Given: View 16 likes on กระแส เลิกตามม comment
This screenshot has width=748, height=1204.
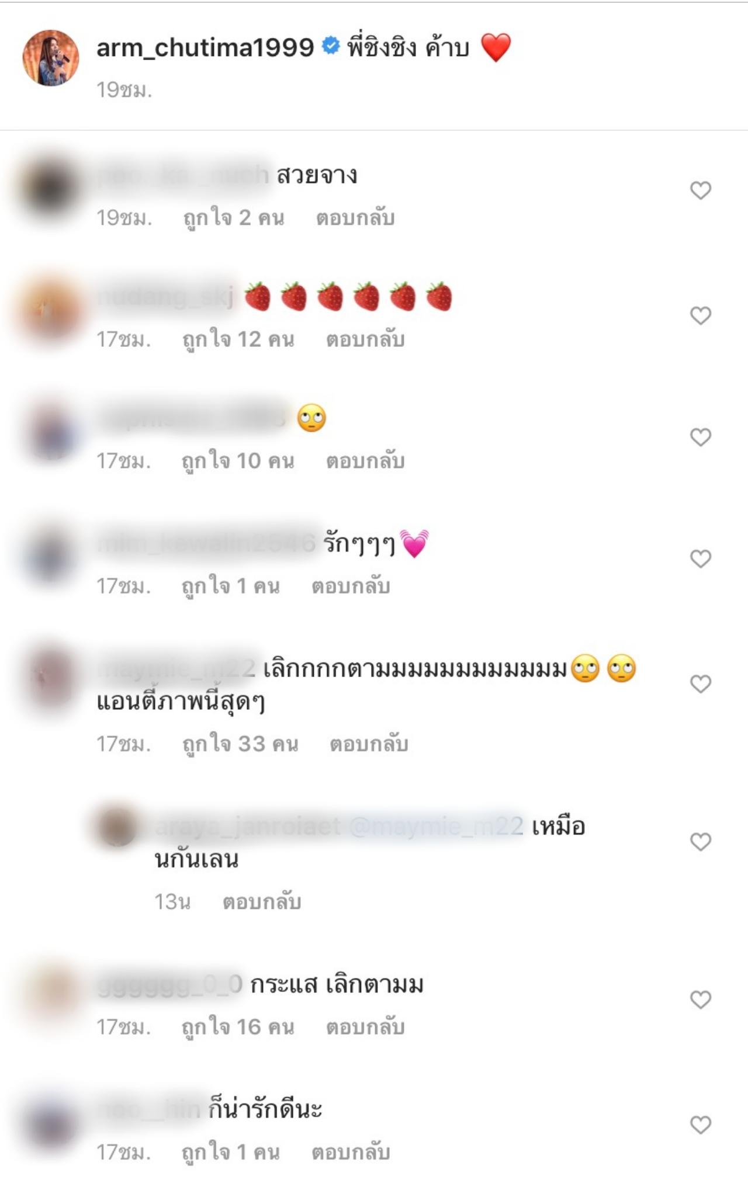Looking at the screenshot, I should 238,1027.
